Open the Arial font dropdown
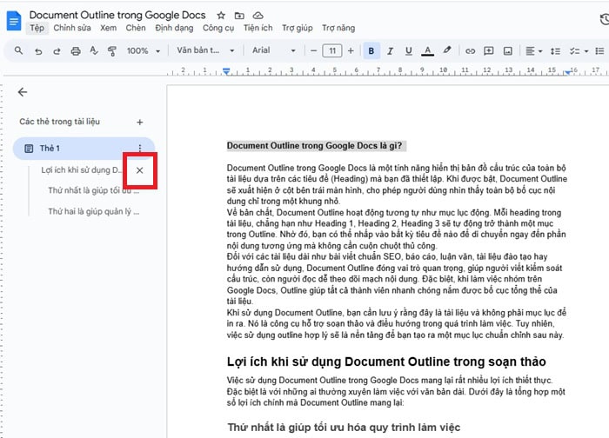609x438 pixels. click(274, 50)
